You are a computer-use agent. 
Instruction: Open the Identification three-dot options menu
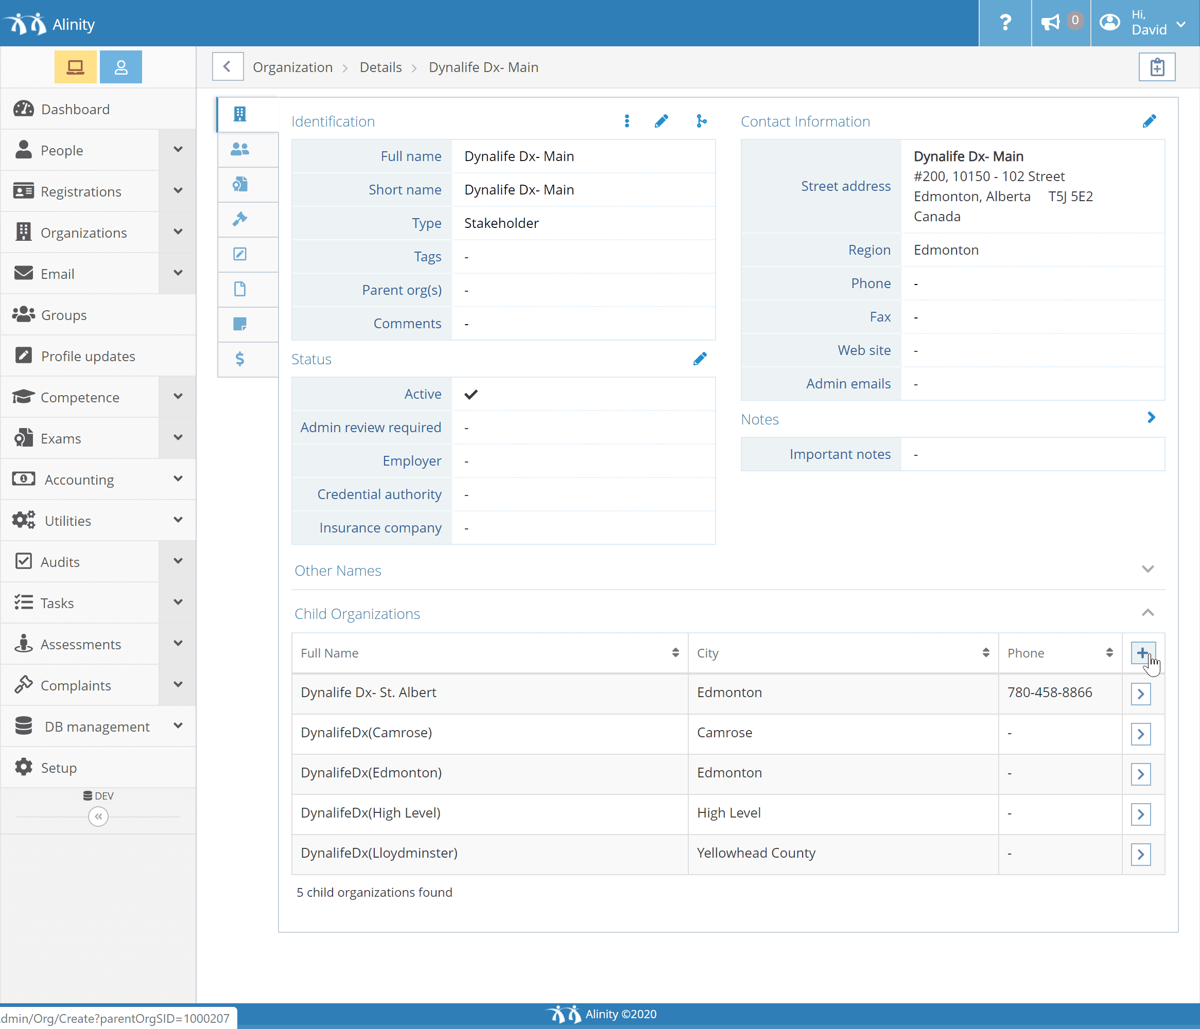(x=627, y=121)
